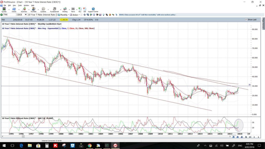Click the 10 Year T-Note name field
265x149 pixels.
tap(42, 15)
